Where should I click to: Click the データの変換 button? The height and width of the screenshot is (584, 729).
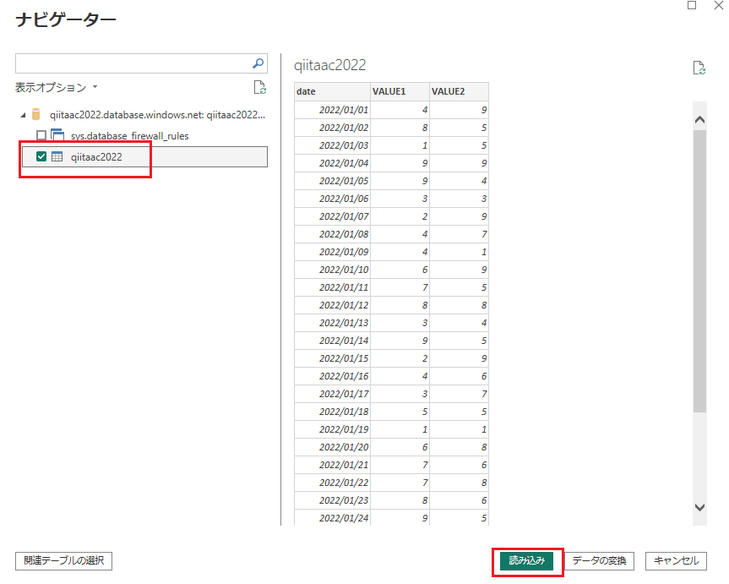(599, 560)
